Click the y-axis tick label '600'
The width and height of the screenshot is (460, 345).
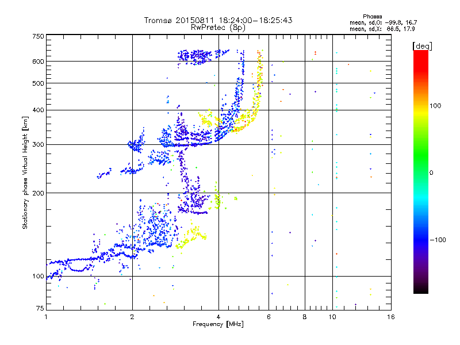click(39, 62)
